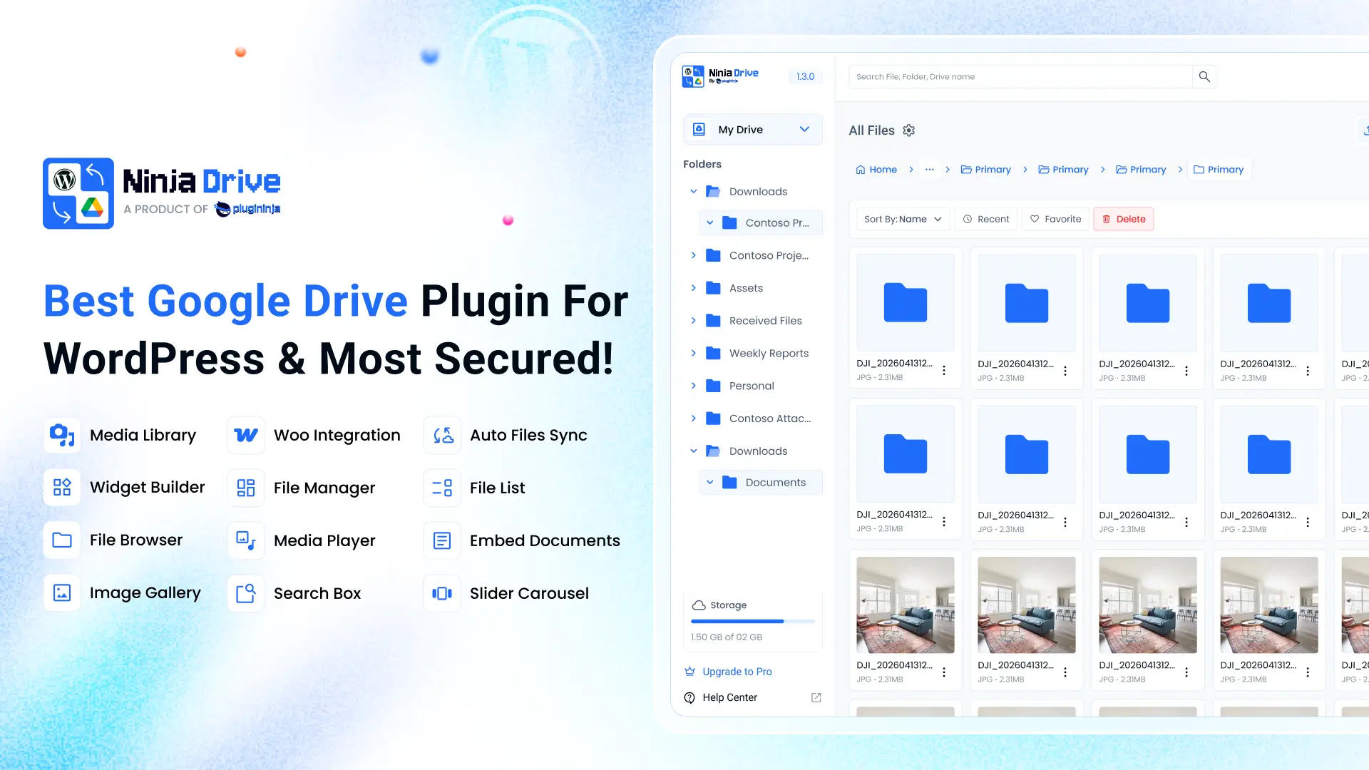
Task: Expand the Received Files folder chevron
Action: 694,321
